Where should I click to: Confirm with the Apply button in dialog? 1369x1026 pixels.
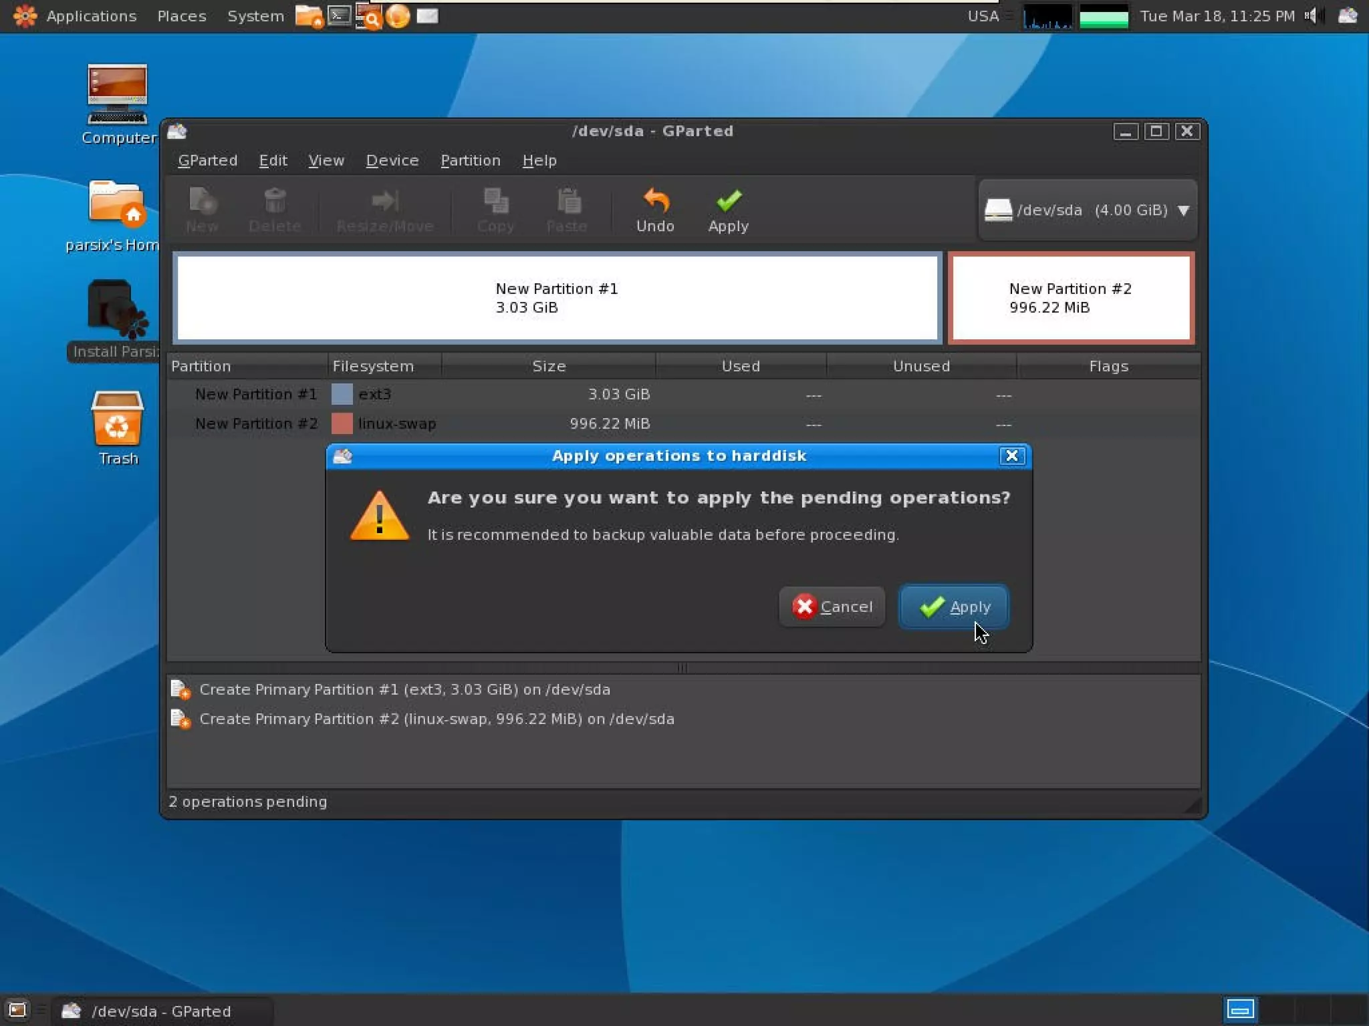tap(953, 607)
